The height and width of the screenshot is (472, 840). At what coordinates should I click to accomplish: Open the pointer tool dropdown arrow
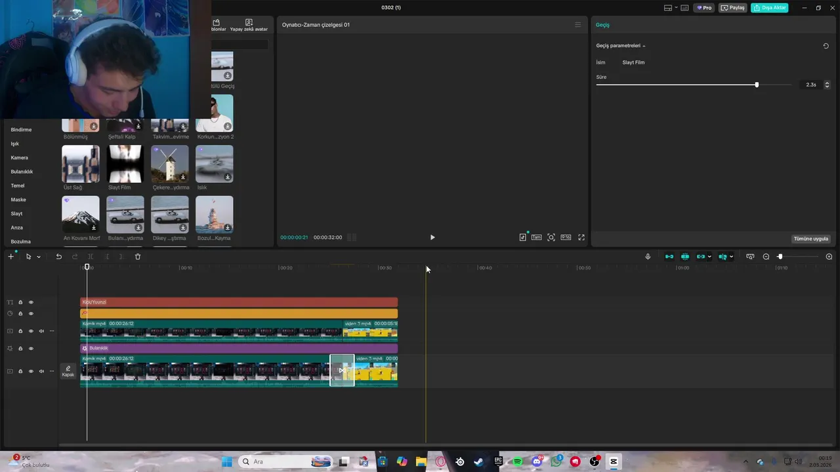pos(38,257)
